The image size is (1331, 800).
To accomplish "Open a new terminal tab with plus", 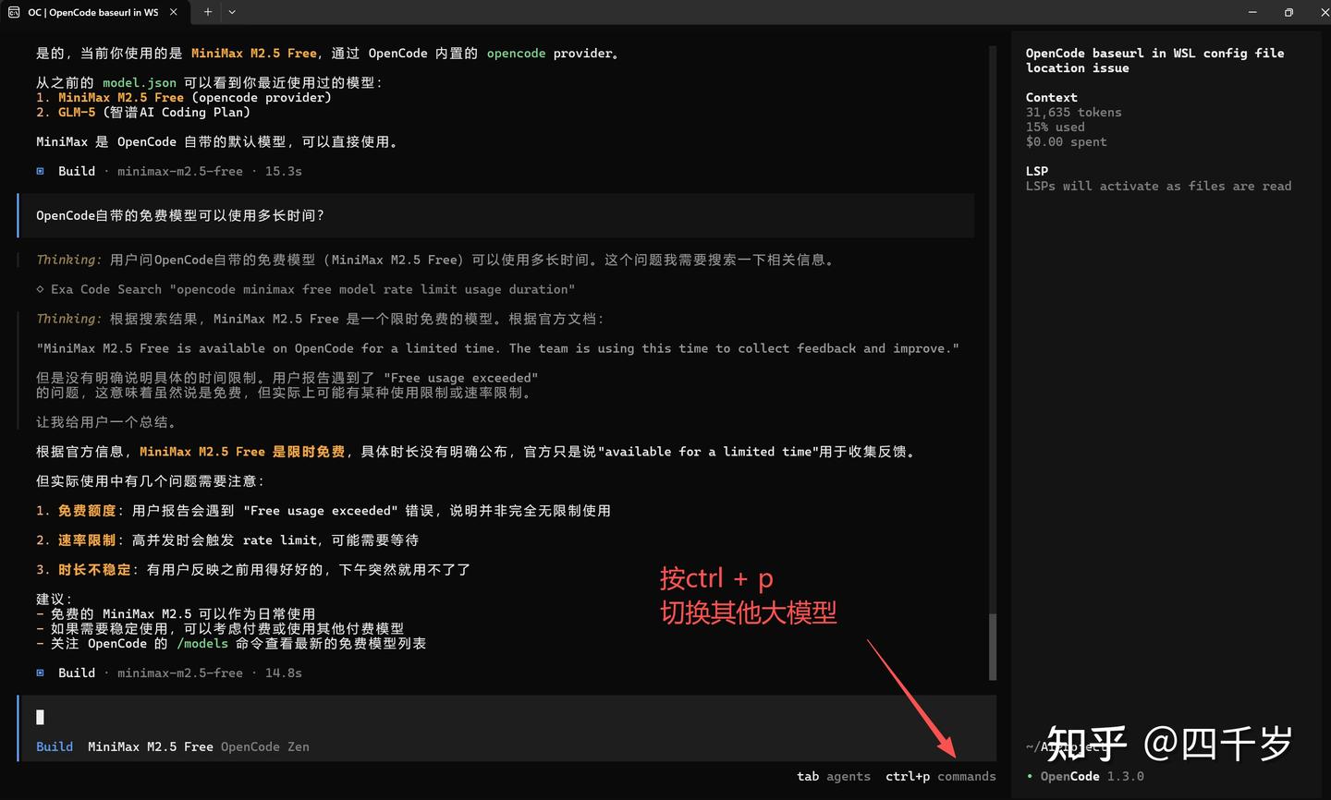I will (x=208, y=12).
